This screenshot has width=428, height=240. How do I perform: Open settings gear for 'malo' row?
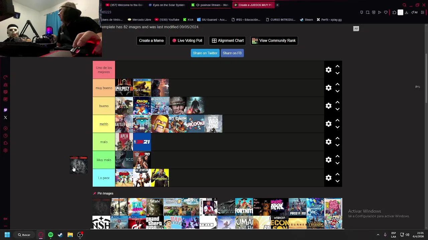point(328,142)
